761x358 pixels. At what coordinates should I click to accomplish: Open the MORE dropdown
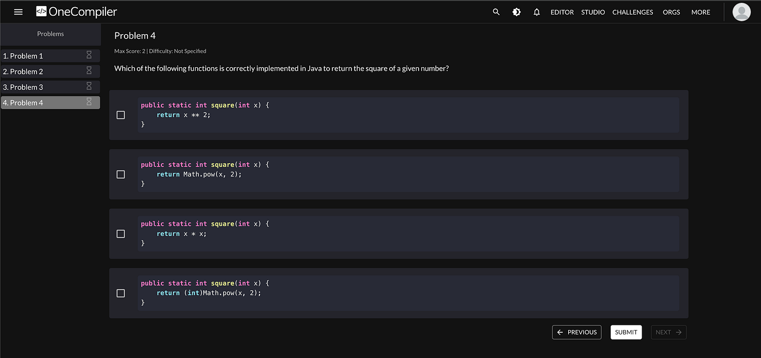[700, 12]
